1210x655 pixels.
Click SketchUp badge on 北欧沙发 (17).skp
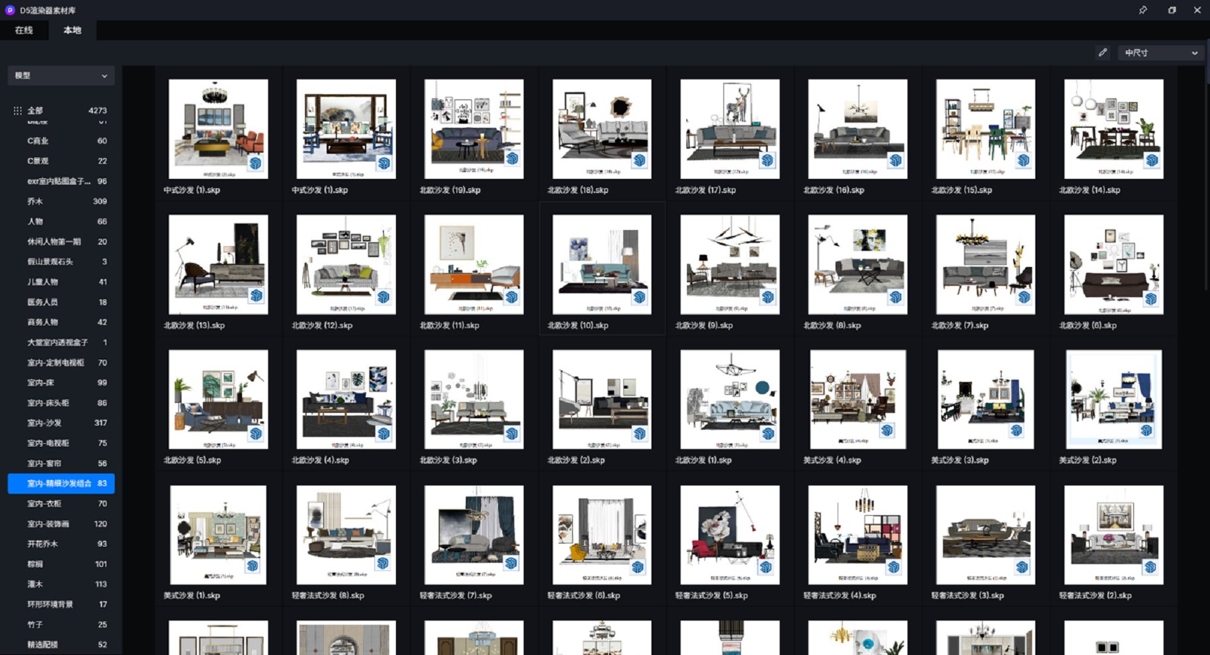[x=768, y=160]
